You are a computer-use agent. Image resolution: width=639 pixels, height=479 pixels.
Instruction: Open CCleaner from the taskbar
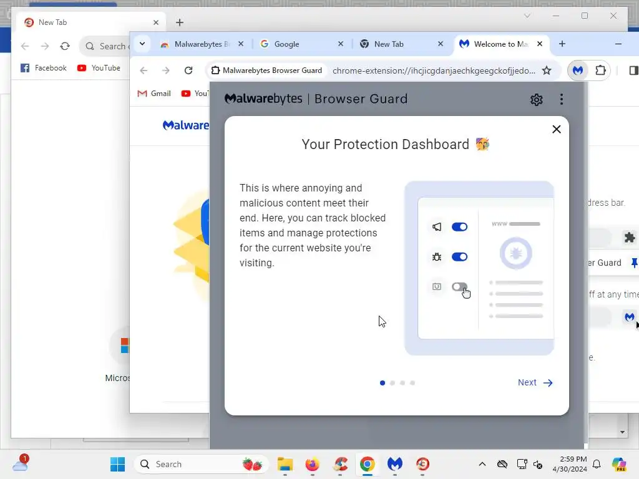tap(340, 464)
